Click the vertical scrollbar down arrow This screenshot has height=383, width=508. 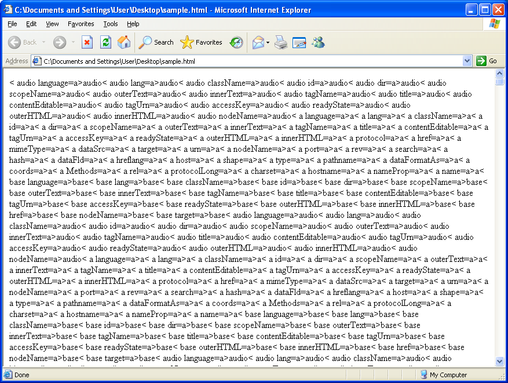(500, 361)
